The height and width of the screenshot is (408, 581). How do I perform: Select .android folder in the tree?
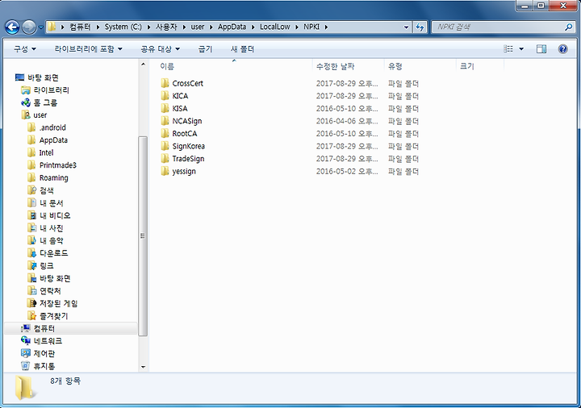52,127
